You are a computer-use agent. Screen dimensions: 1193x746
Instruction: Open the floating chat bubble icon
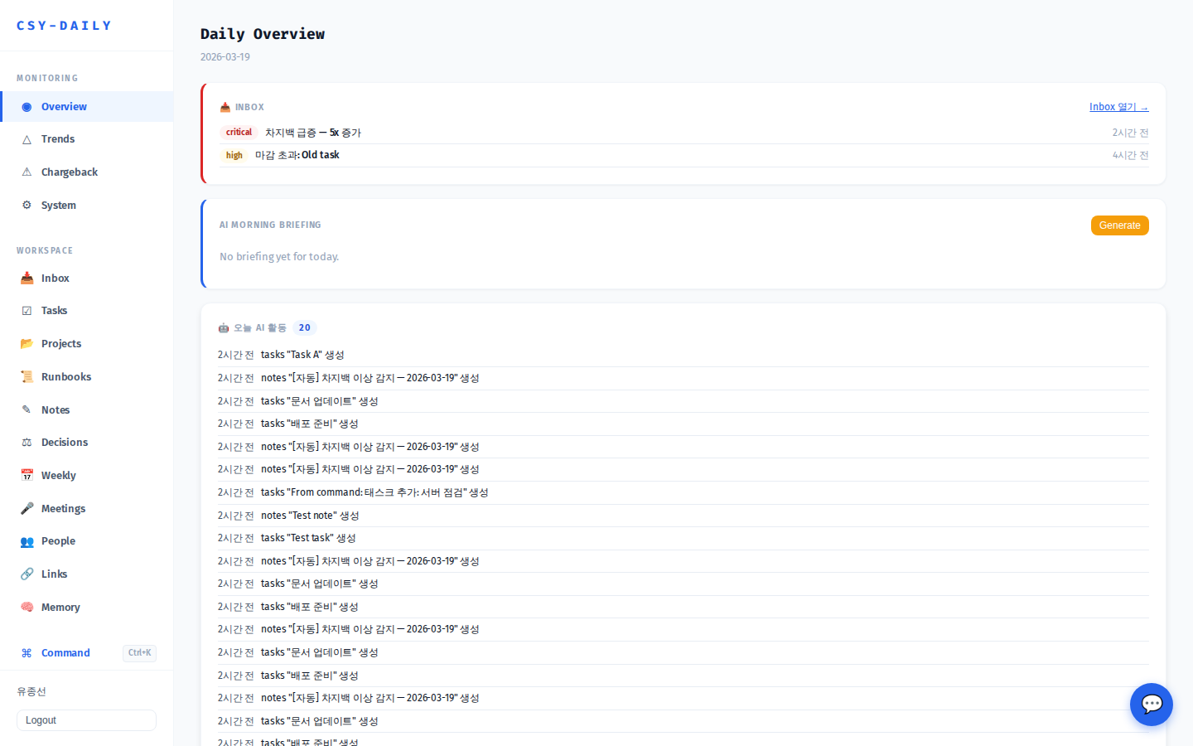[x=1151, y=705]
